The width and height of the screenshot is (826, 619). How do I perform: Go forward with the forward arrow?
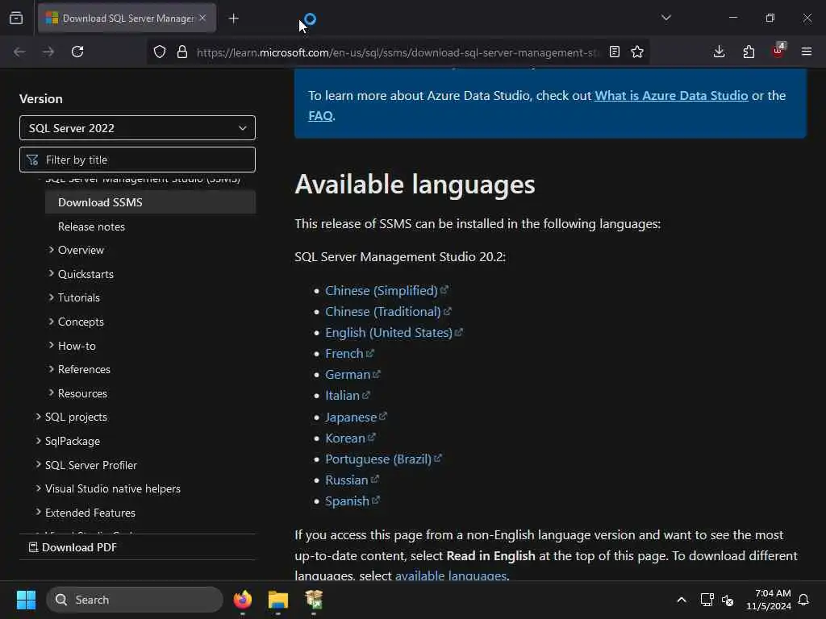(x=48, y=52)
